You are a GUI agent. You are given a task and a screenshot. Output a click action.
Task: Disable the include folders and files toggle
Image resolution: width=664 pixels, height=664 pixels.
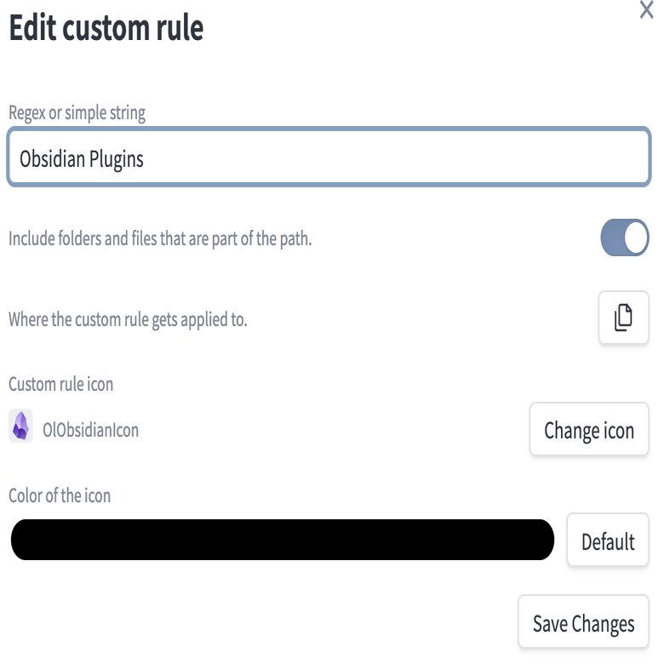(x=625, y=238)
